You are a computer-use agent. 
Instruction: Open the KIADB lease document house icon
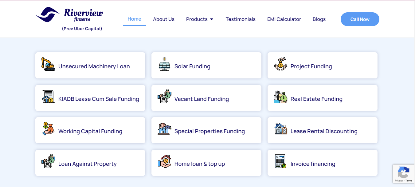[x=48, y=97]
